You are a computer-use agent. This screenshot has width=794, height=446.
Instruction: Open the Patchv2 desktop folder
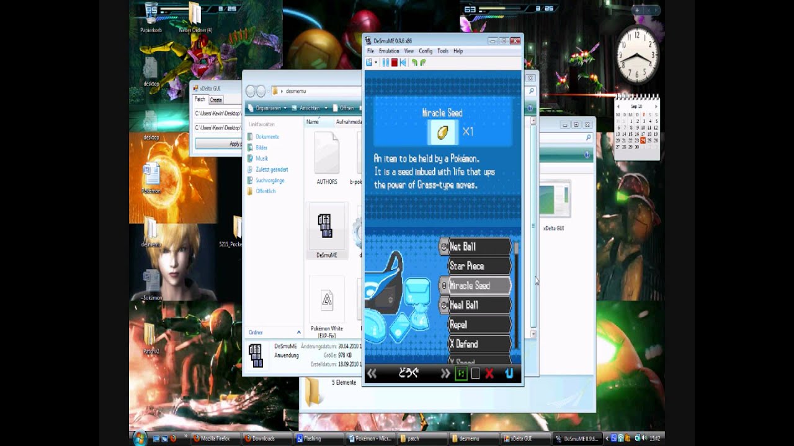[151, 338]
